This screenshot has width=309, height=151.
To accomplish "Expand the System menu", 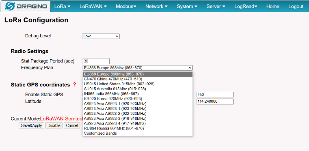I will click(x=187, y=6).
